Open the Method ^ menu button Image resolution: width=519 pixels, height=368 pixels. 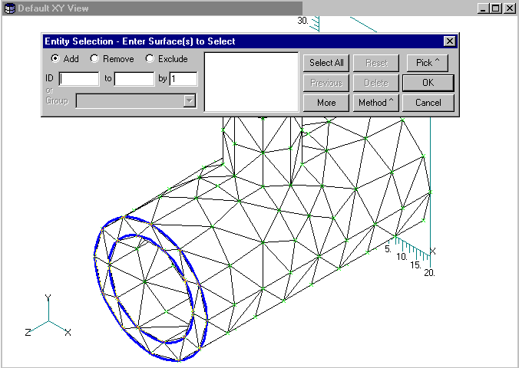(376, 103)
